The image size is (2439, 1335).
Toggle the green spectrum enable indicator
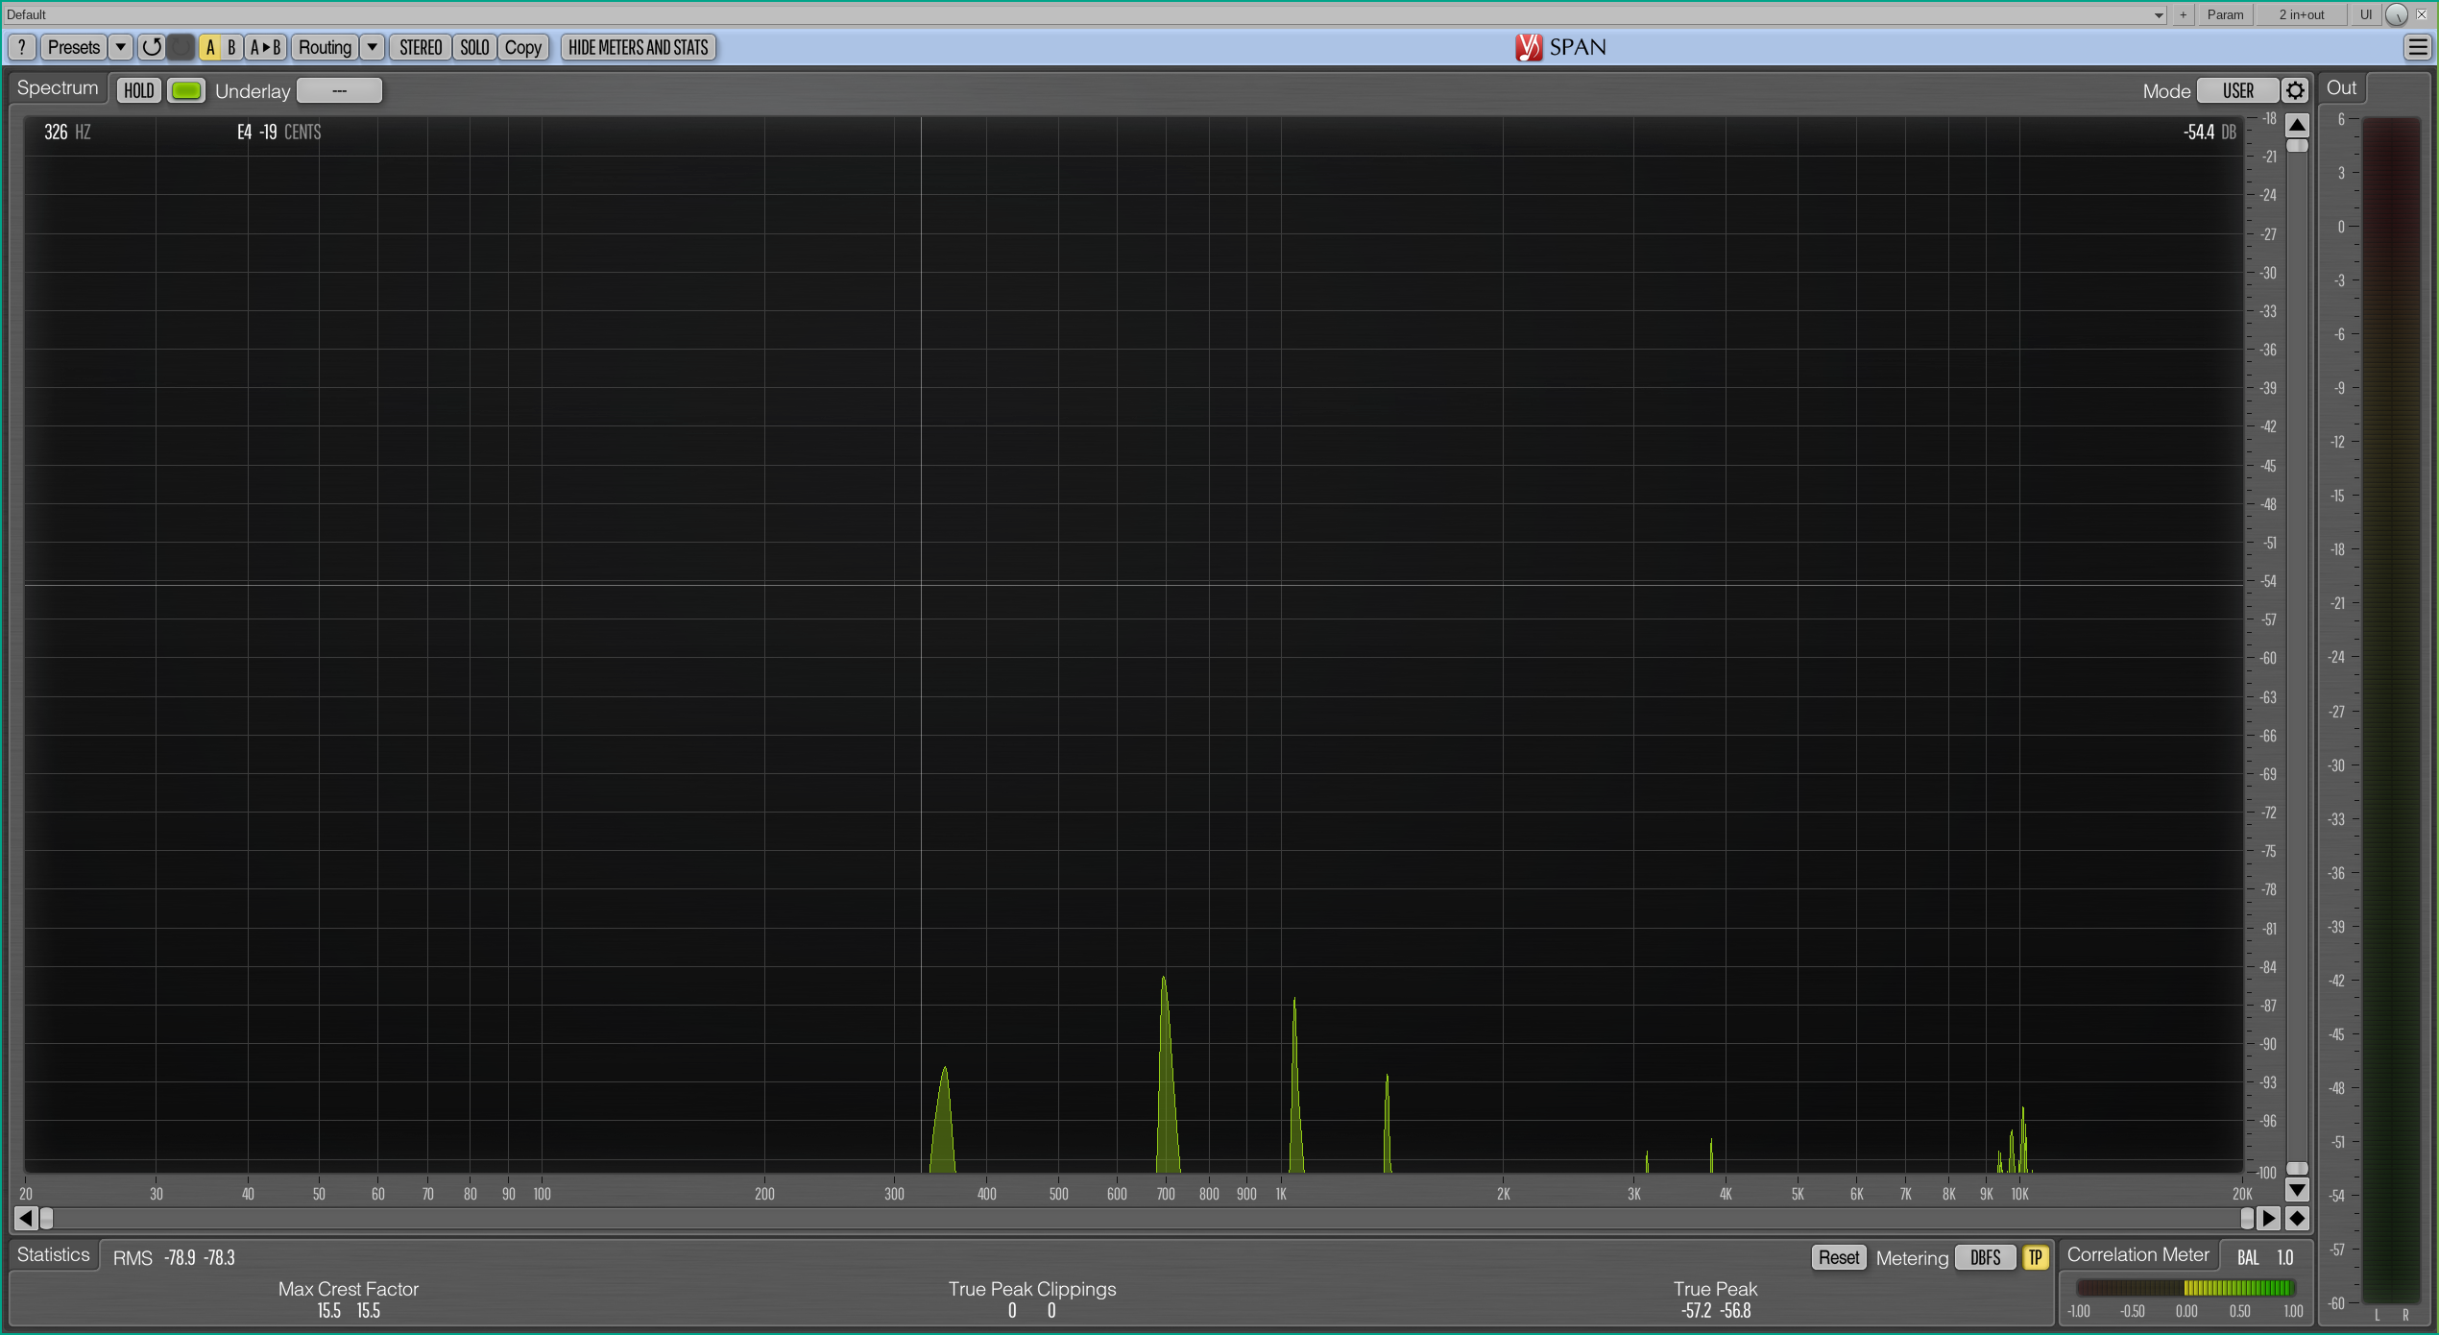coord(186,90)
